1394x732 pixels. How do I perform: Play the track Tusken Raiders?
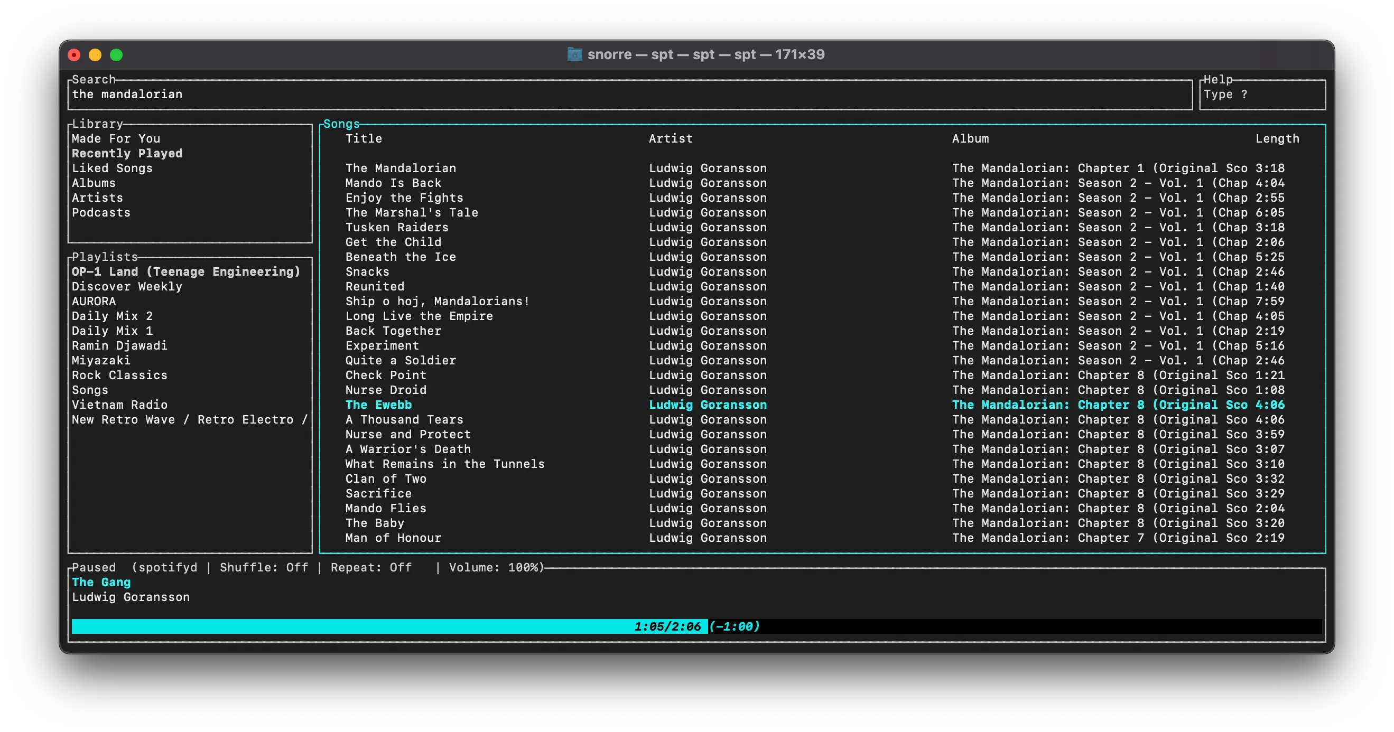coord(397,227)
